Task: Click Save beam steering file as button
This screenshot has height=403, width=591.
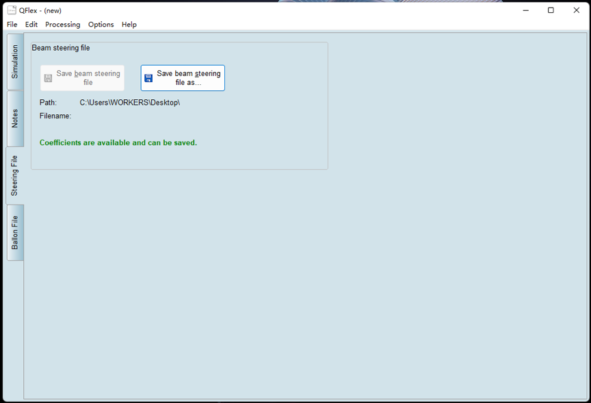Action: [x=183, y=78]
